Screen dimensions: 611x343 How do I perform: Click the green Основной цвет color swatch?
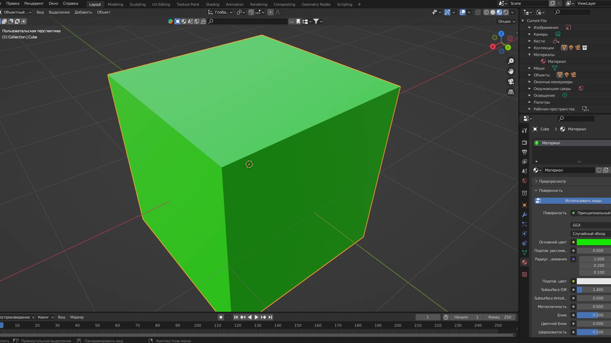pos(594,242)
